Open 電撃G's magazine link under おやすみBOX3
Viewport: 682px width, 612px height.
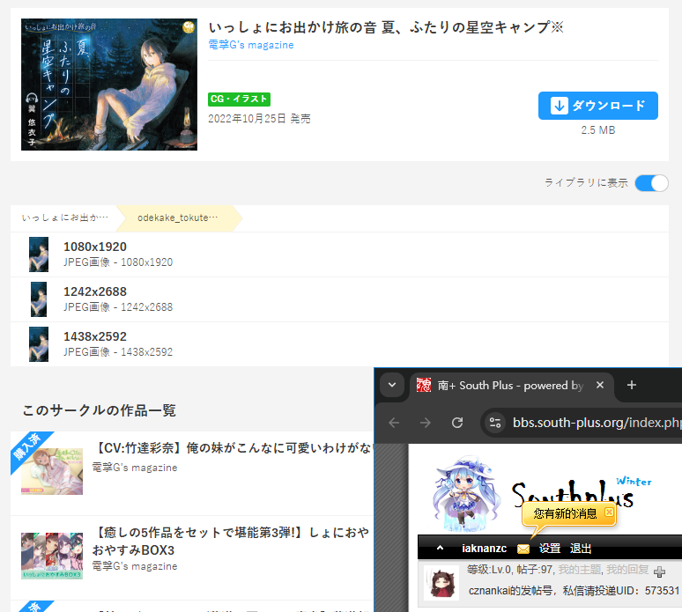point(135,566)
